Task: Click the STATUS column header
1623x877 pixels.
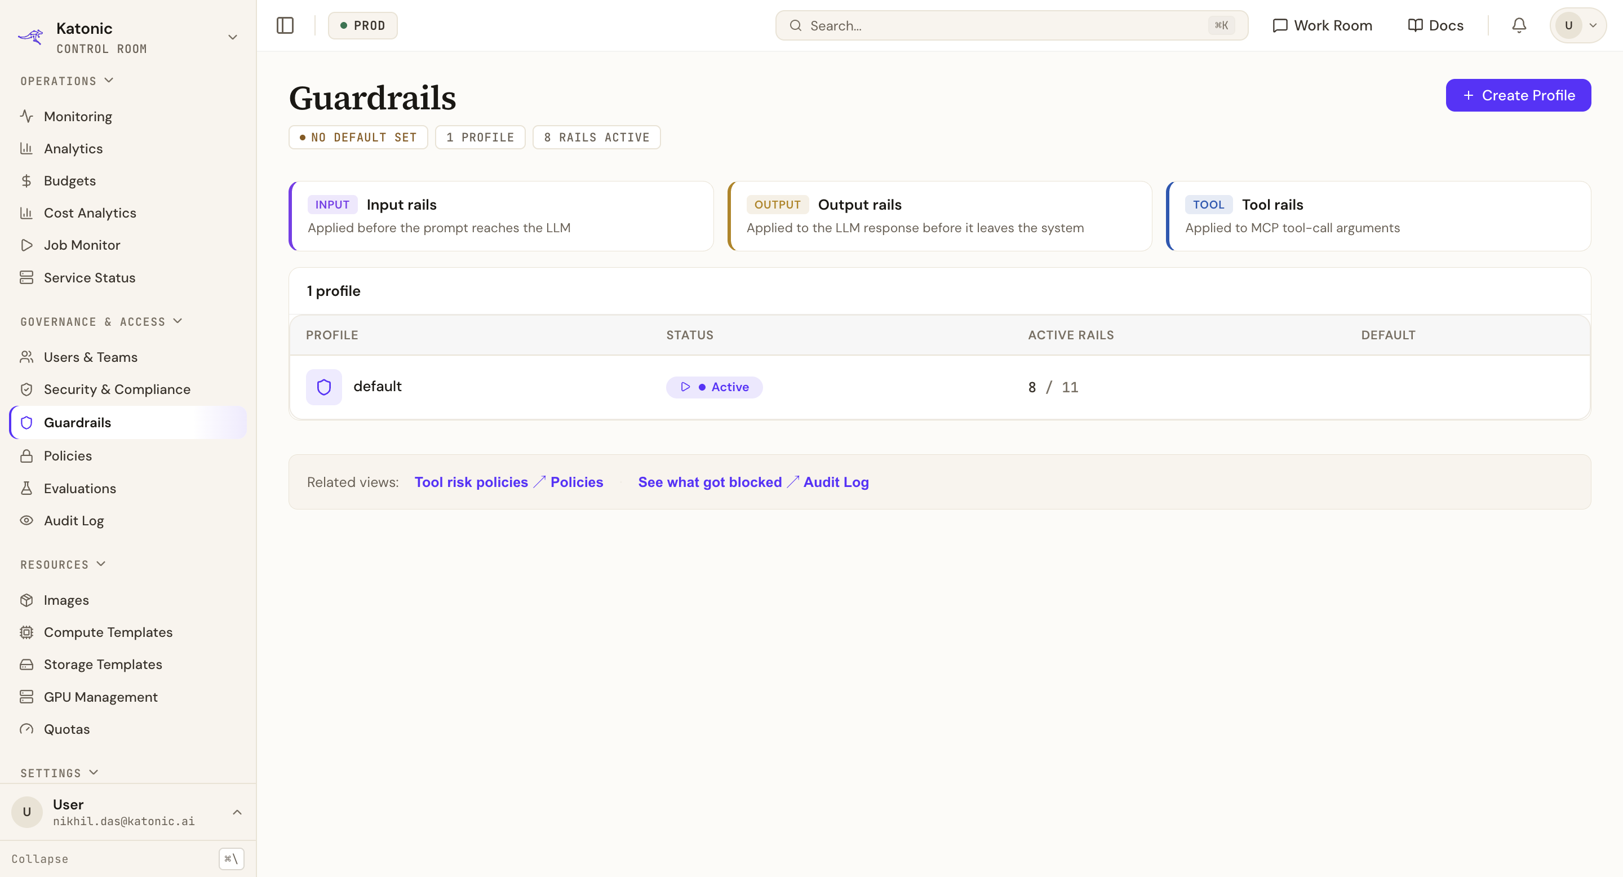Action: coord(690,335)
